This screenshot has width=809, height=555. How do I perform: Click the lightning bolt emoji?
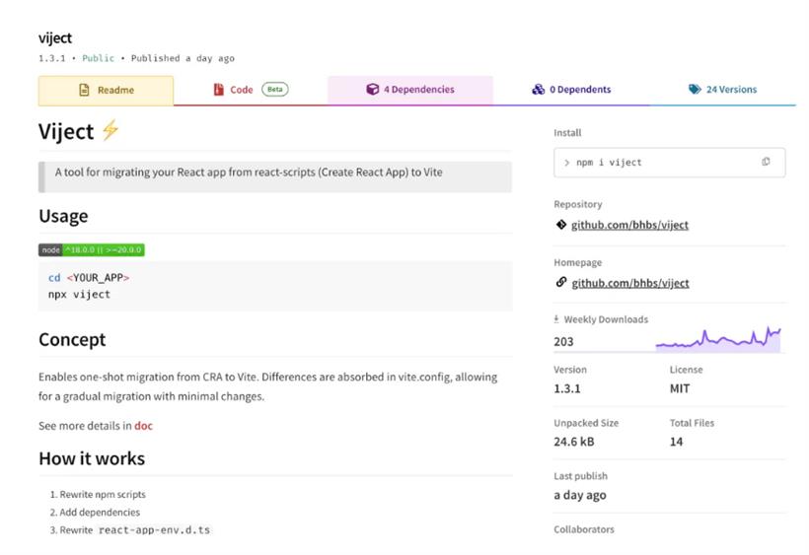point(110,130)
